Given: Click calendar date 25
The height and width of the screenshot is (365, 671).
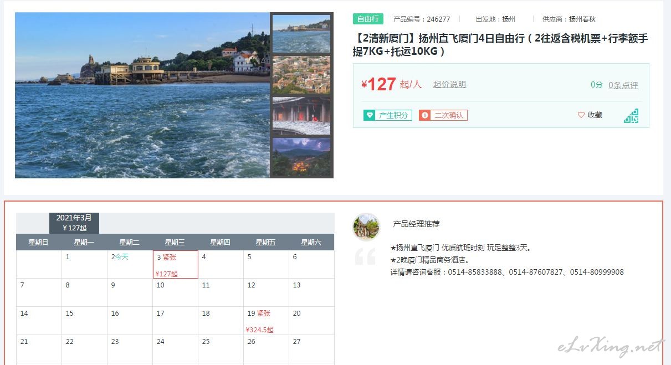Looking at the screenshot, I should [x=221, y=349].
